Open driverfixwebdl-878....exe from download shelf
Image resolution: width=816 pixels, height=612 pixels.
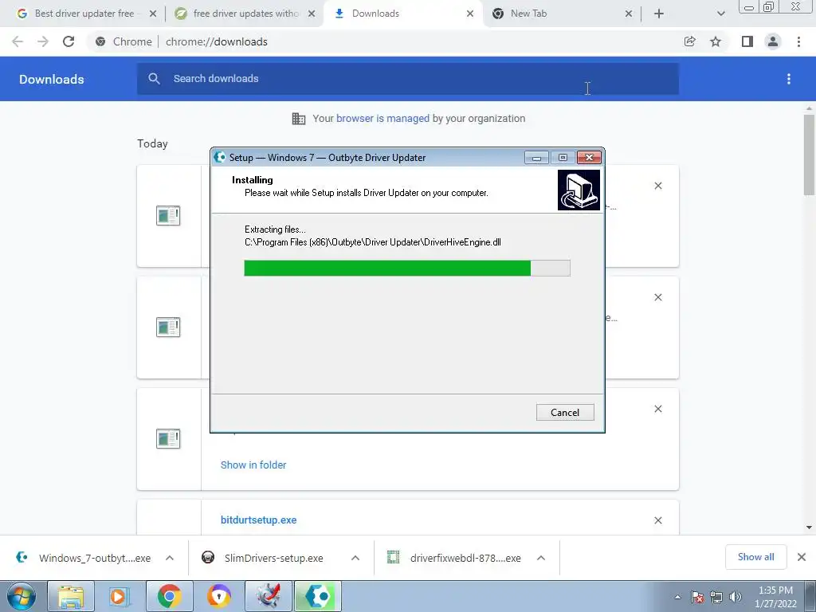(454, 558)
